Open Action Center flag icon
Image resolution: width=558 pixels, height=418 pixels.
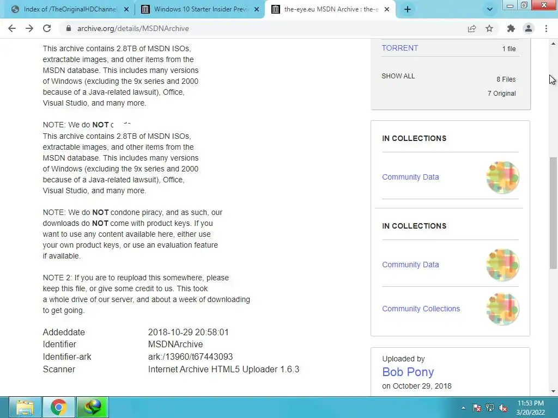tap(477, 408)
